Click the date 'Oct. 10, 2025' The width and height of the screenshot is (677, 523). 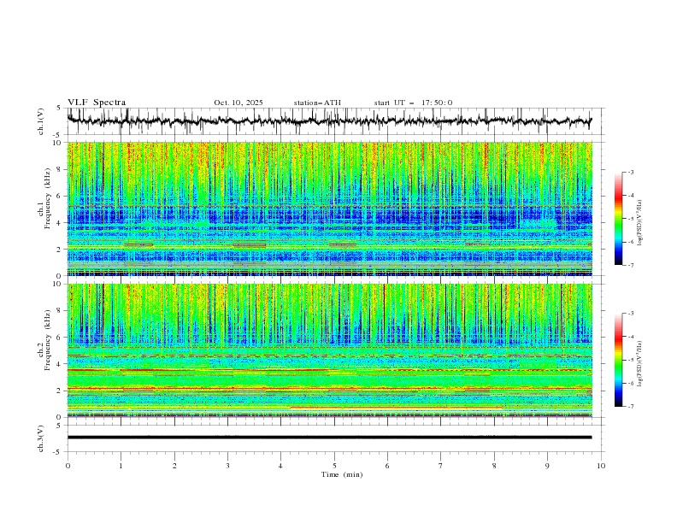(238, 103)
